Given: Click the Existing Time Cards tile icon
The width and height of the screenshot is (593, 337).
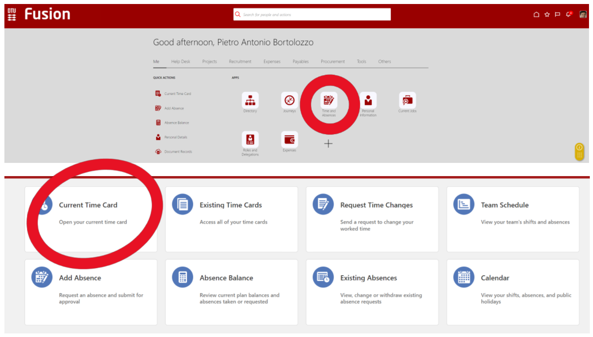Looking at the screenshot, I should (182, 205).
